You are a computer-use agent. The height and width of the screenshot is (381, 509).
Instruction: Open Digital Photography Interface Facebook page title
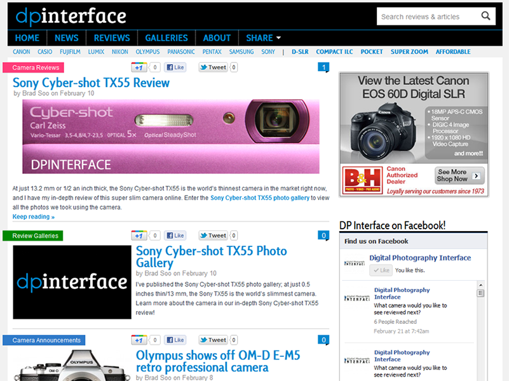(420, 258)
